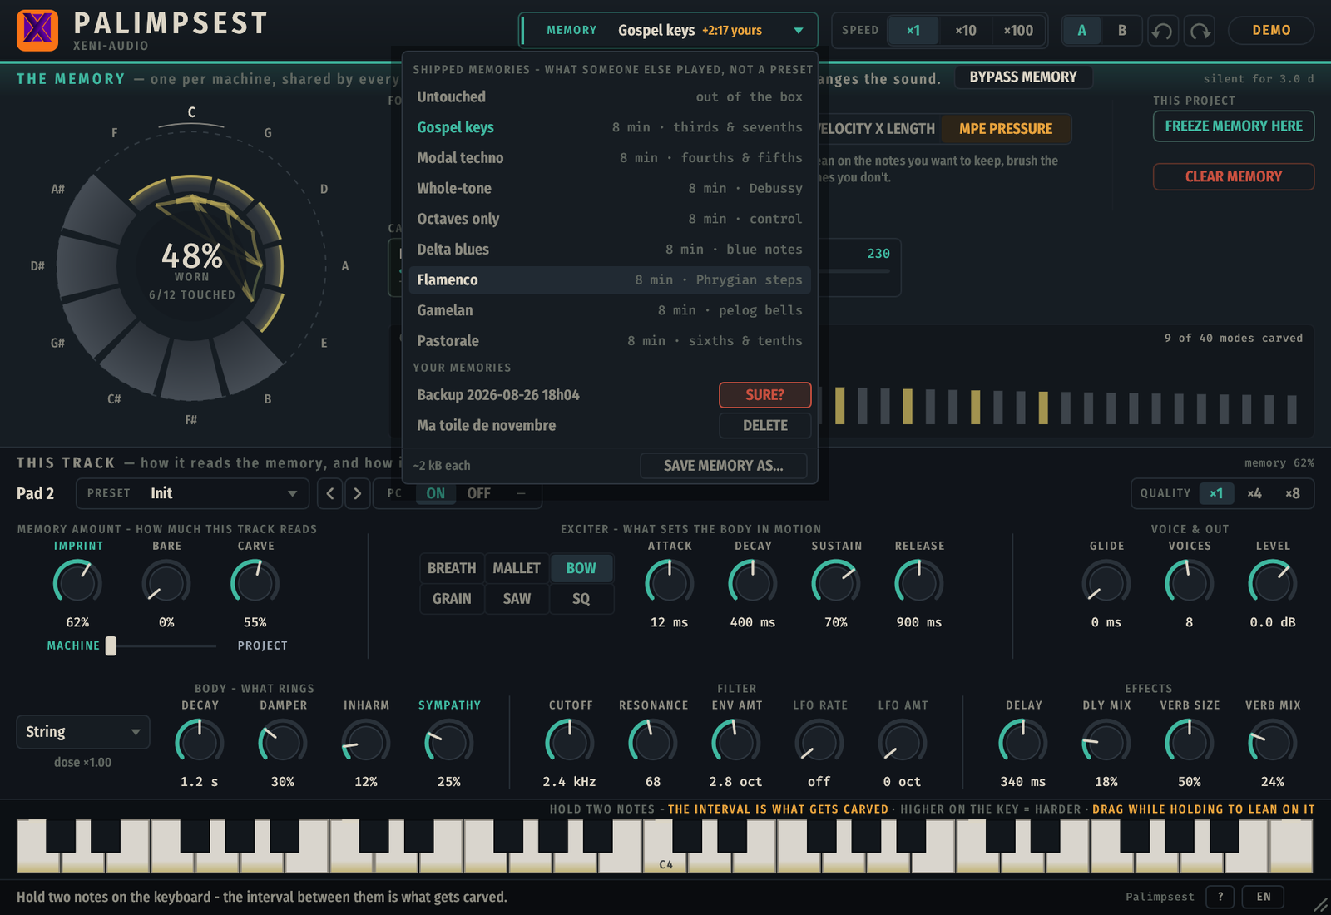Screen dimensions: 1331x915
Task: Click the Damper knob
Action: pos(283,741)
